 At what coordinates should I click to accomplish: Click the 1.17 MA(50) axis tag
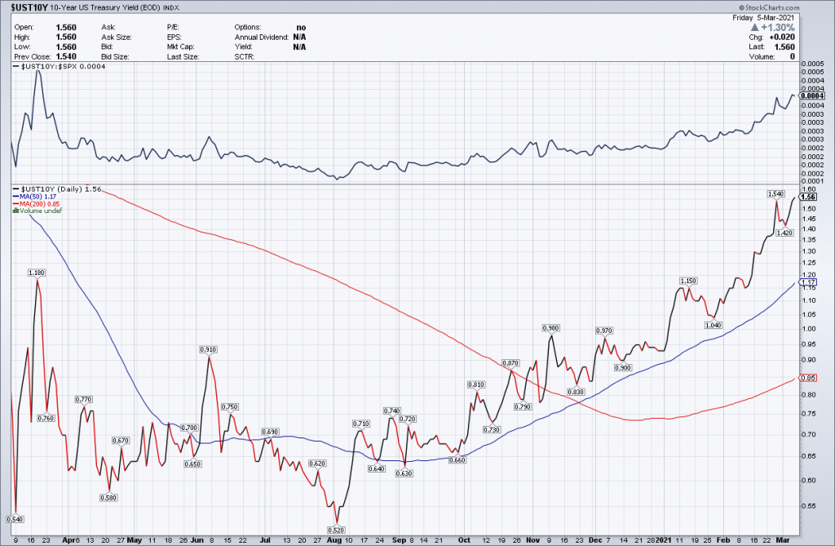pos(810,282)
